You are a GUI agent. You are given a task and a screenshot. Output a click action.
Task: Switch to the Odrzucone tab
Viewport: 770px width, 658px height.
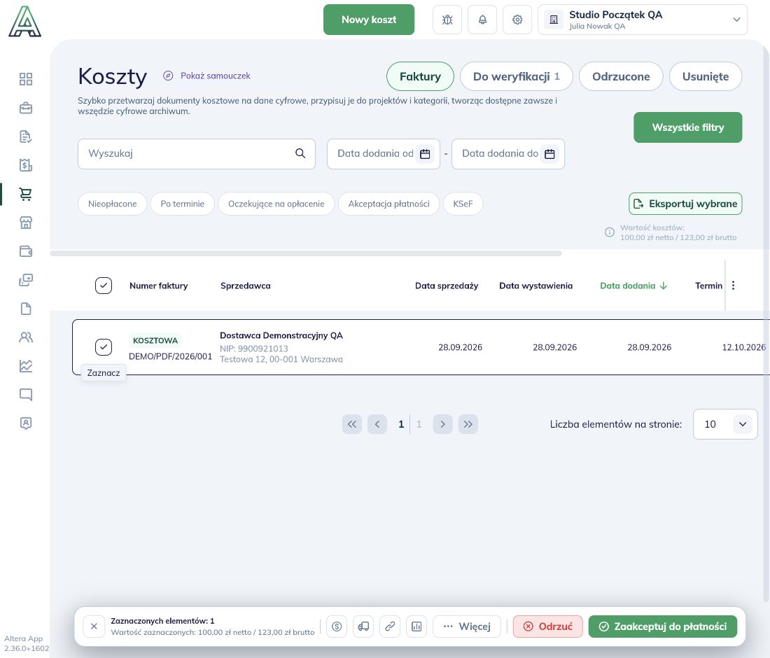[621, 76]
